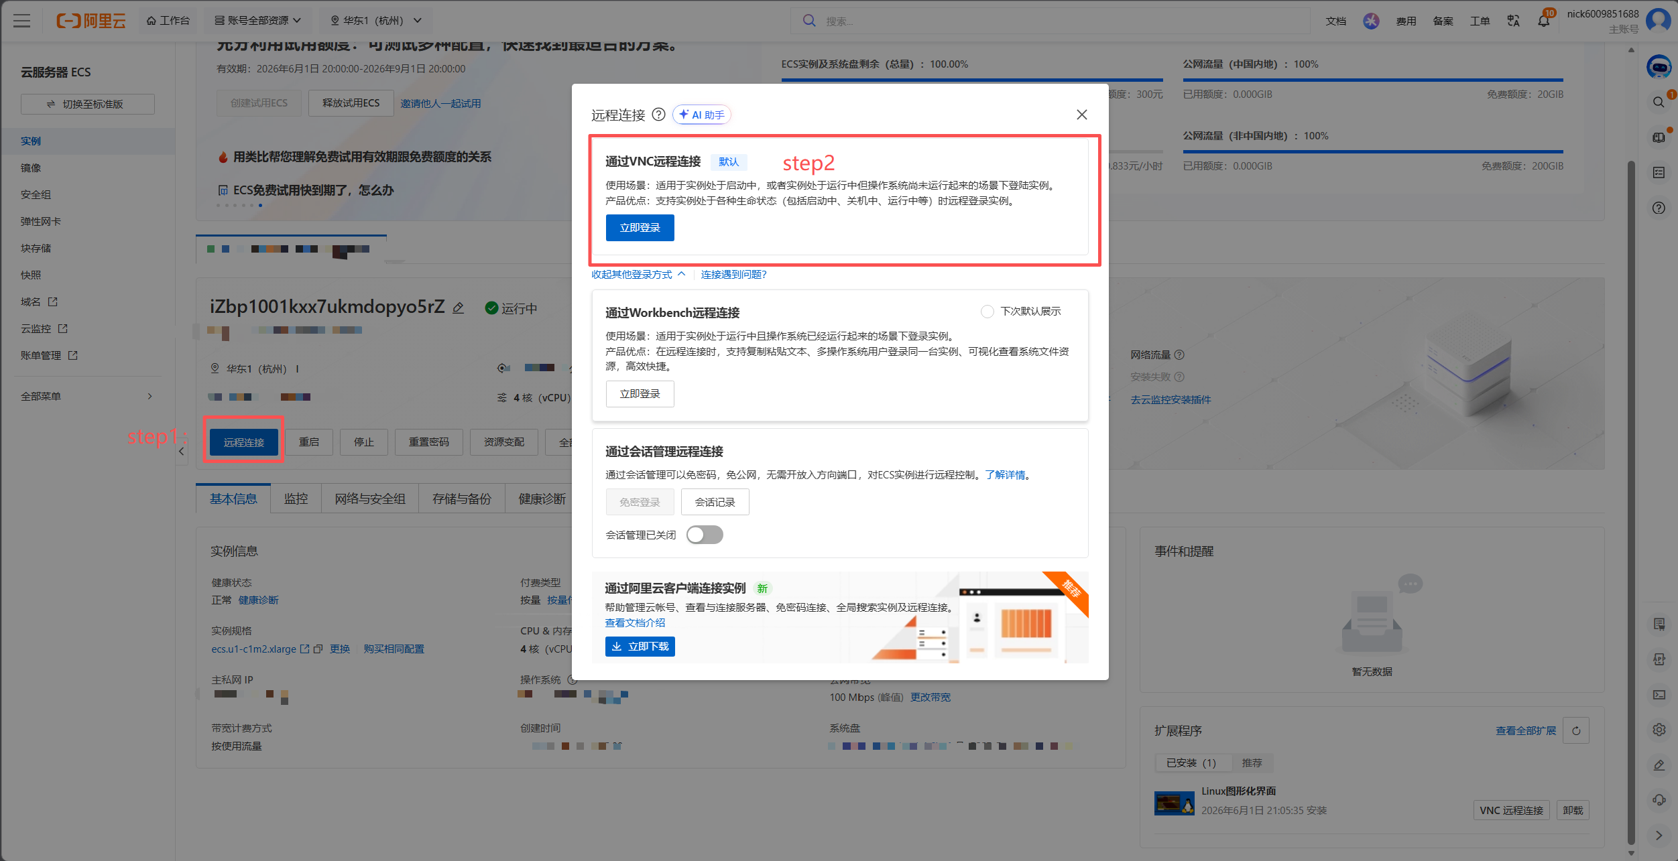
Task: Collapse 收起其他登录方式
Action: (x=638, y=275)
